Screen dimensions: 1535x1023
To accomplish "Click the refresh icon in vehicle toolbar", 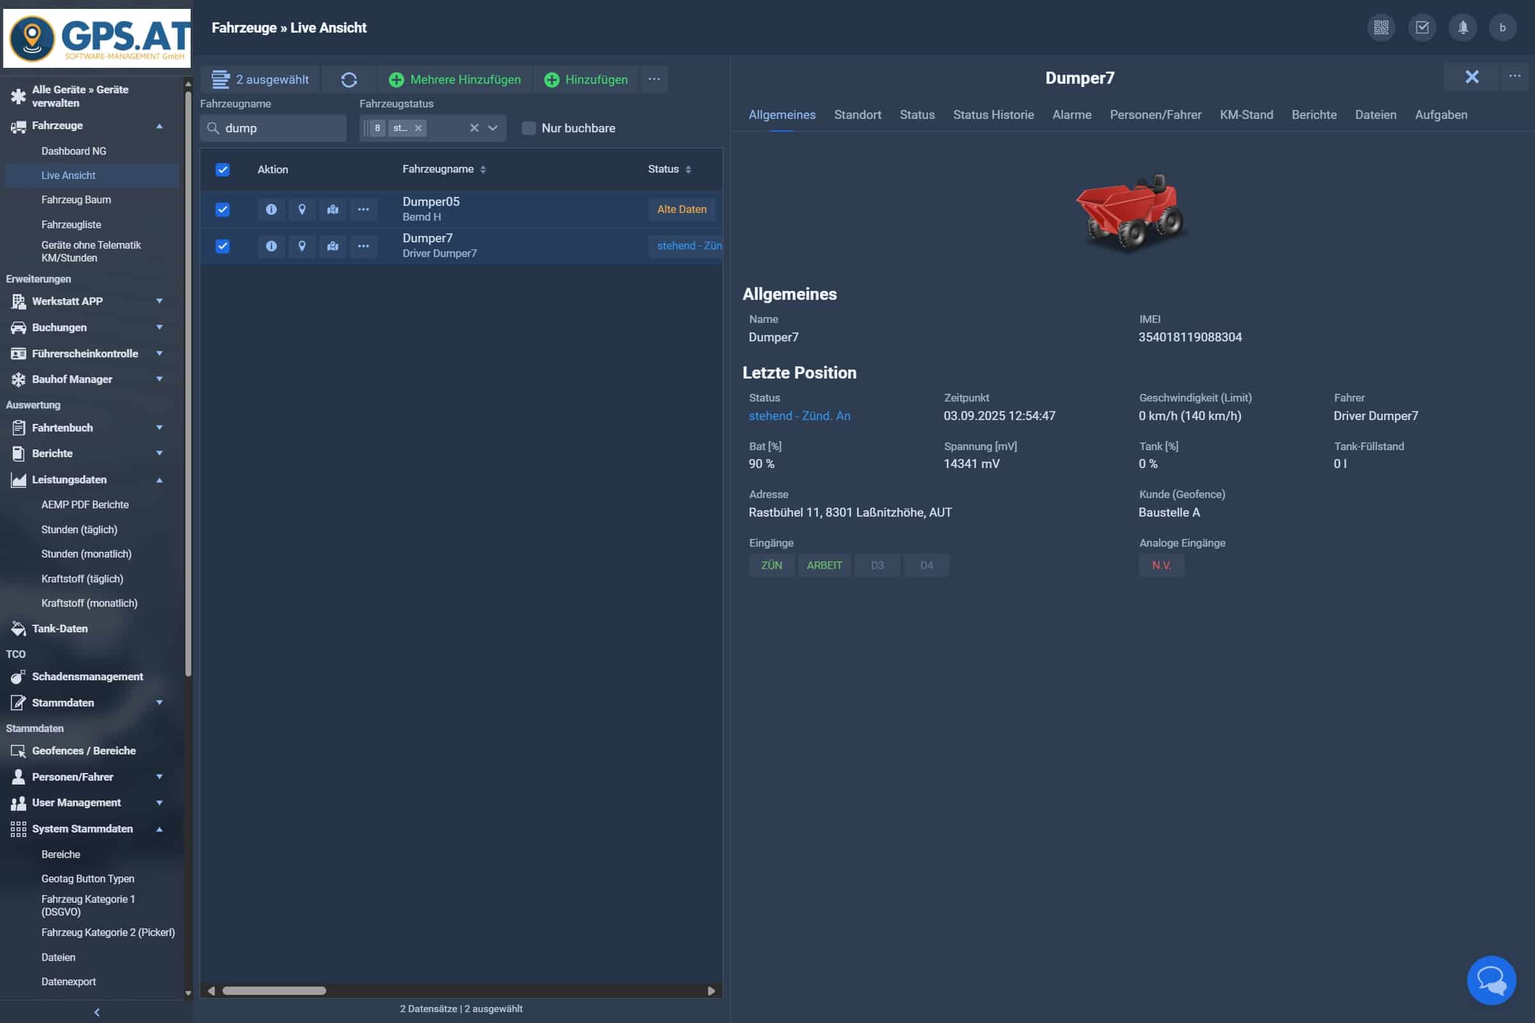I will coord(349,79).
